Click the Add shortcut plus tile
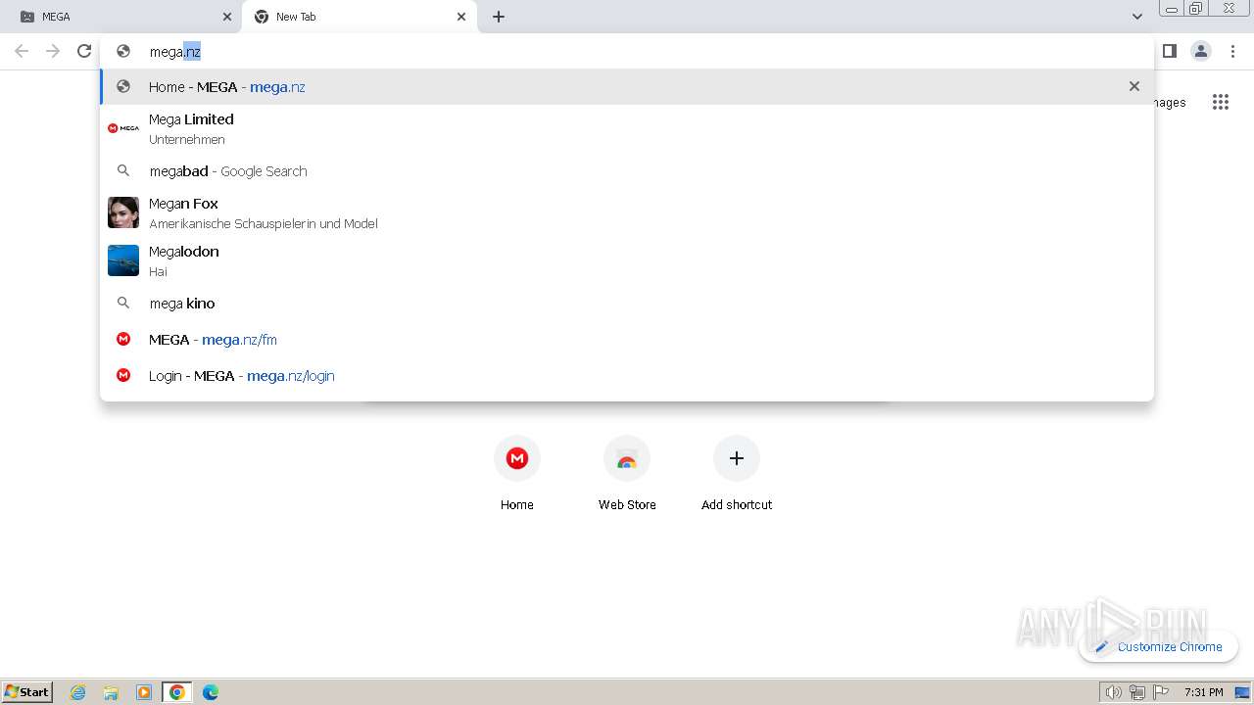1254x705 pixels. point(737,475)
